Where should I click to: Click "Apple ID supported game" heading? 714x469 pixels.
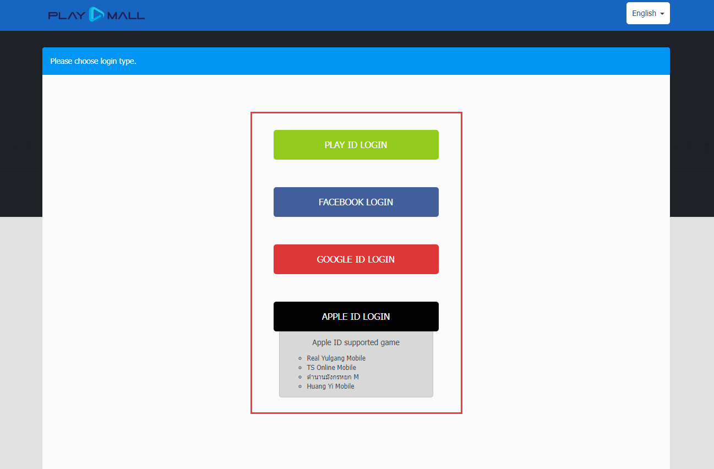[356, 342]
